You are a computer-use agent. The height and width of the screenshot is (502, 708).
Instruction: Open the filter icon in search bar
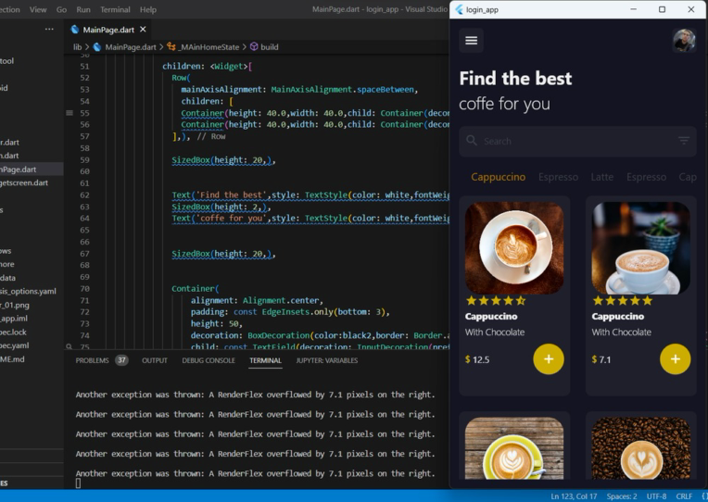coord(684,141)
